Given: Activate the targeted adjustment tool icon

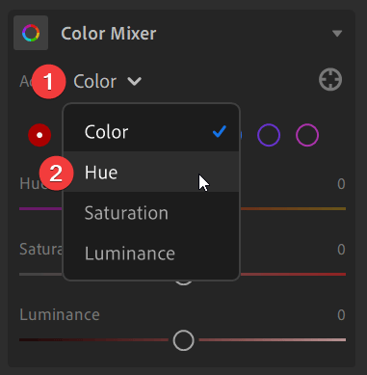Looking at the screenshot, I should [x=330, y=79].
